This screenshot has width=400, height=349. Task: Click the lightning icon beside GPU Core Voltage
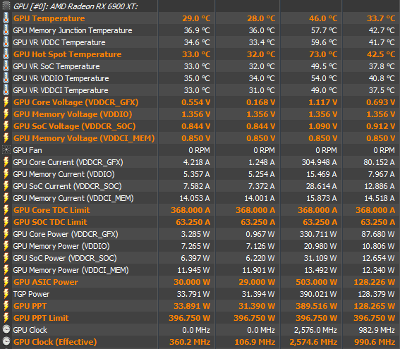coord(6,102)
